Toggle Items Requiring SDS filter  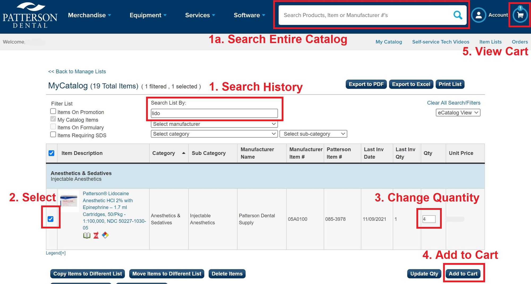point(53,134)
